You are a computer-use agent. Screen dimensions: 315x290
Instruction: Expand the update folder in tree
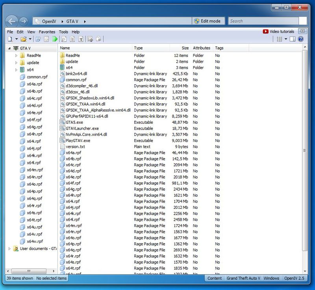[16, 63]
